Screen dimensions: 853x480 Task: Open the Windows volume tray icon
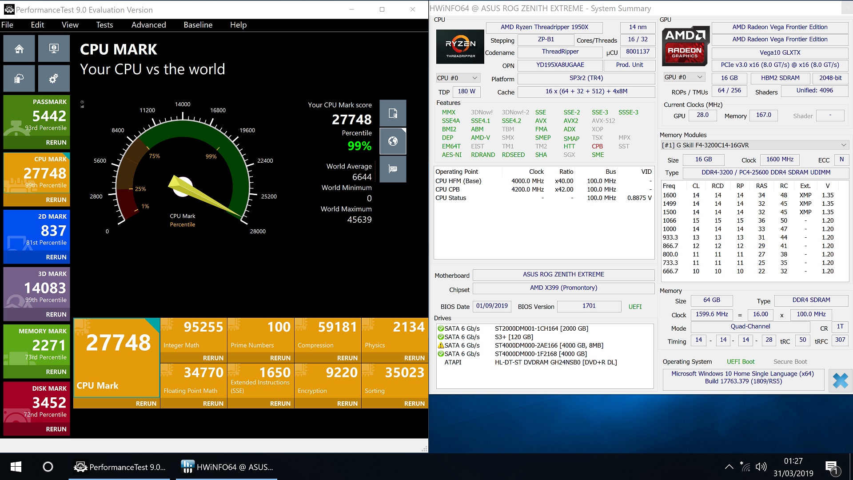pyautogui.click(x=761, y=467)
